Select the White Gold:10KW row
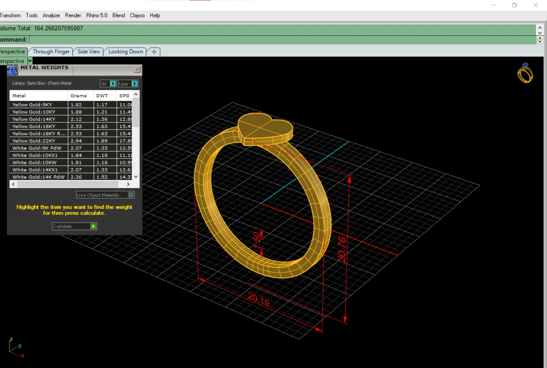The width and height of the screenshot is (547, 368). pos(71,163)
